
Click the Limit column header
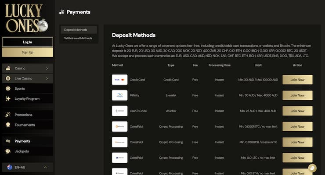[x=258, y=65]
